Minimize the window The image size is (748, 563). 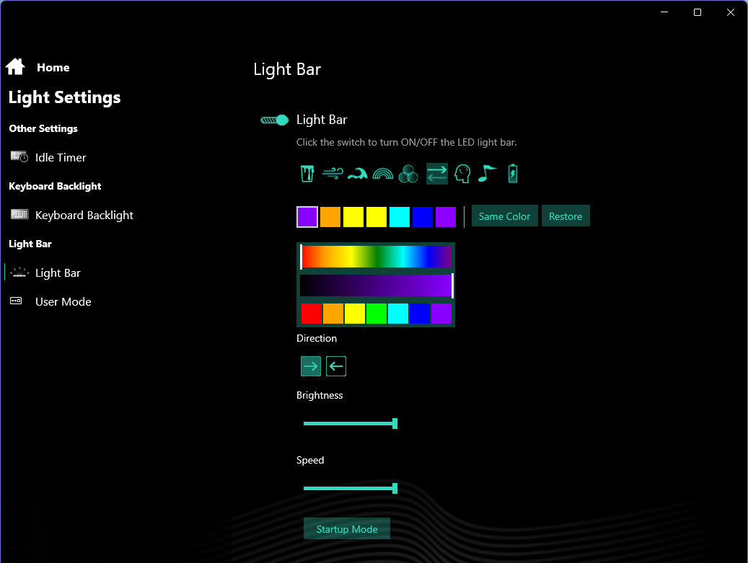(x=664, y=12)
